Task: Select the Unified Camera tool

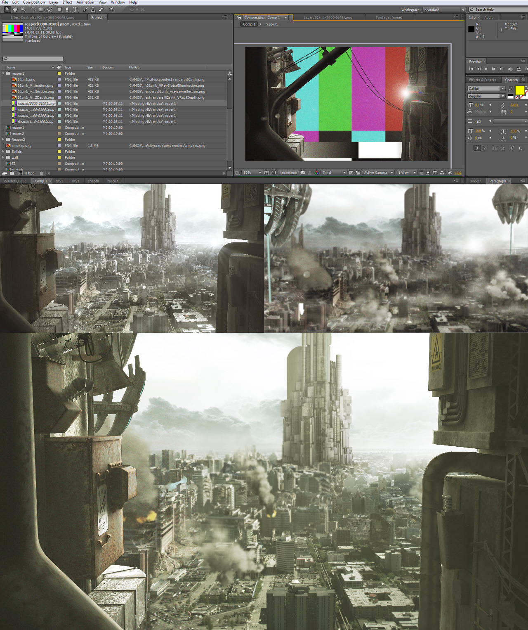Action: tap(41, 9)
